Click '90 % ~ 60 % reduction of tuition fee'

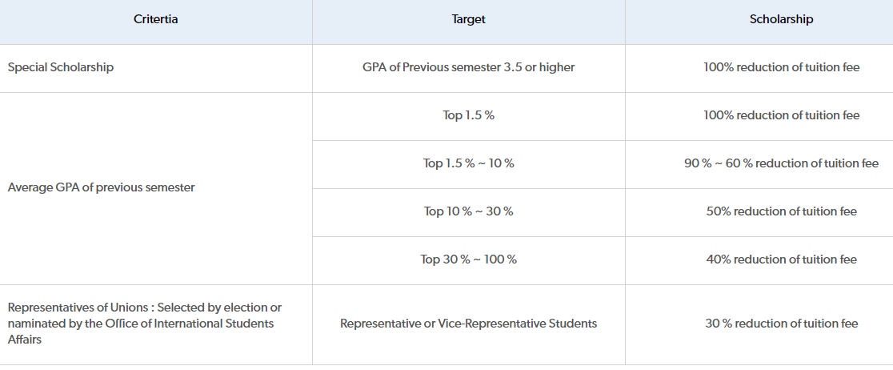click(x=781, y=163)
